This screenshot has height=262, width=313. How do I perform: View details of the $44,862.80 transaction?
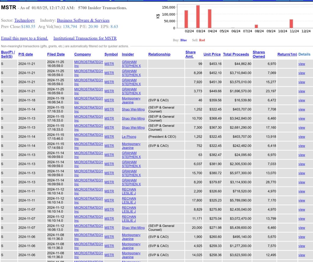click(301, 64)
